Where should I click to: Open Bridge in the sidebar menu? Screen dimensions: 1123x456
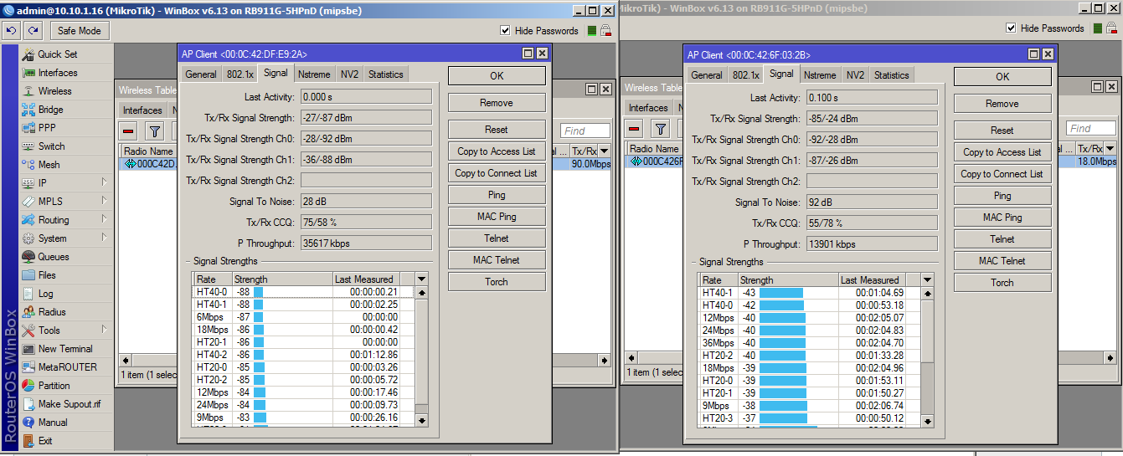coord(50,110)
